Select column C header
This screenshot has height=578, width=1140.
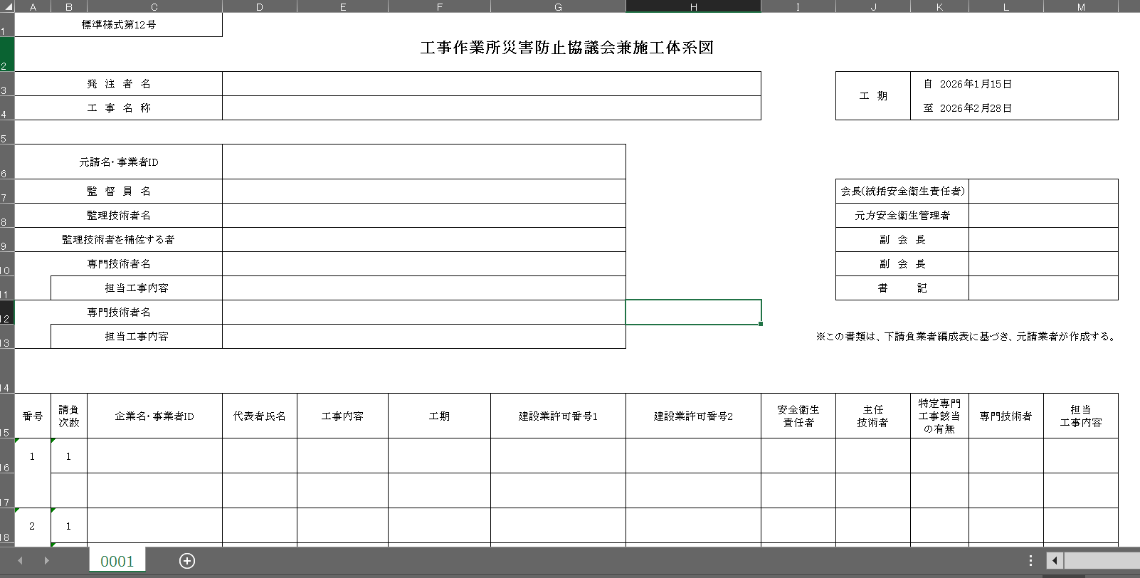[154, 6]
